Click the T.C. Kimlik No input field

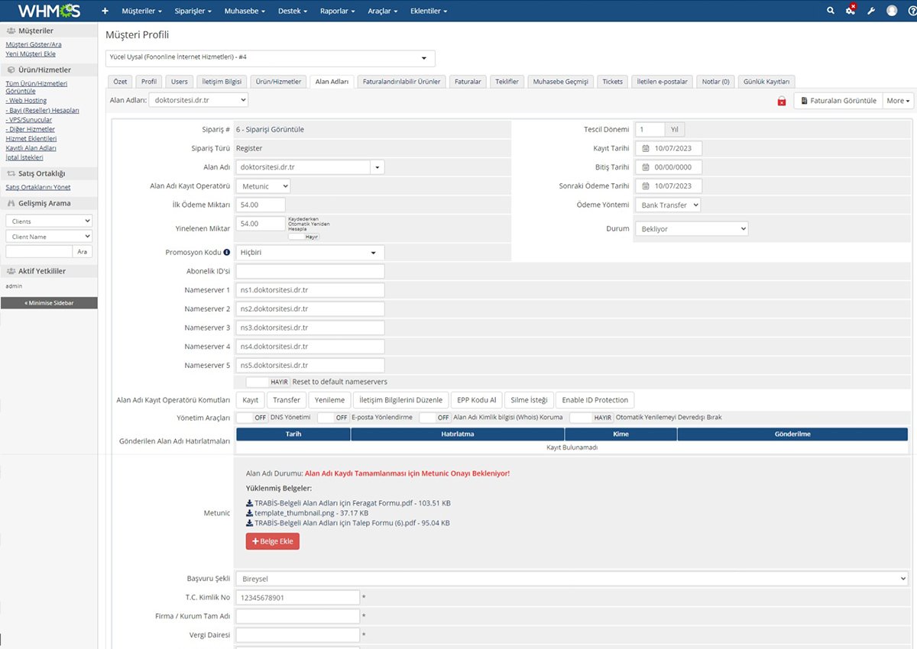coord(297,597)
